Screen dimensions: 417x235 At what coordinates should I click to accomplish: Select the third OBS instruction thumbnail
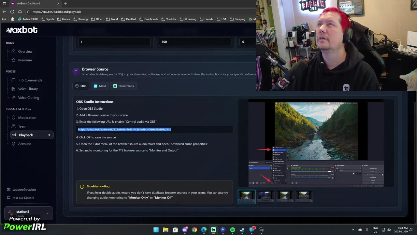[x=285, y=196]
